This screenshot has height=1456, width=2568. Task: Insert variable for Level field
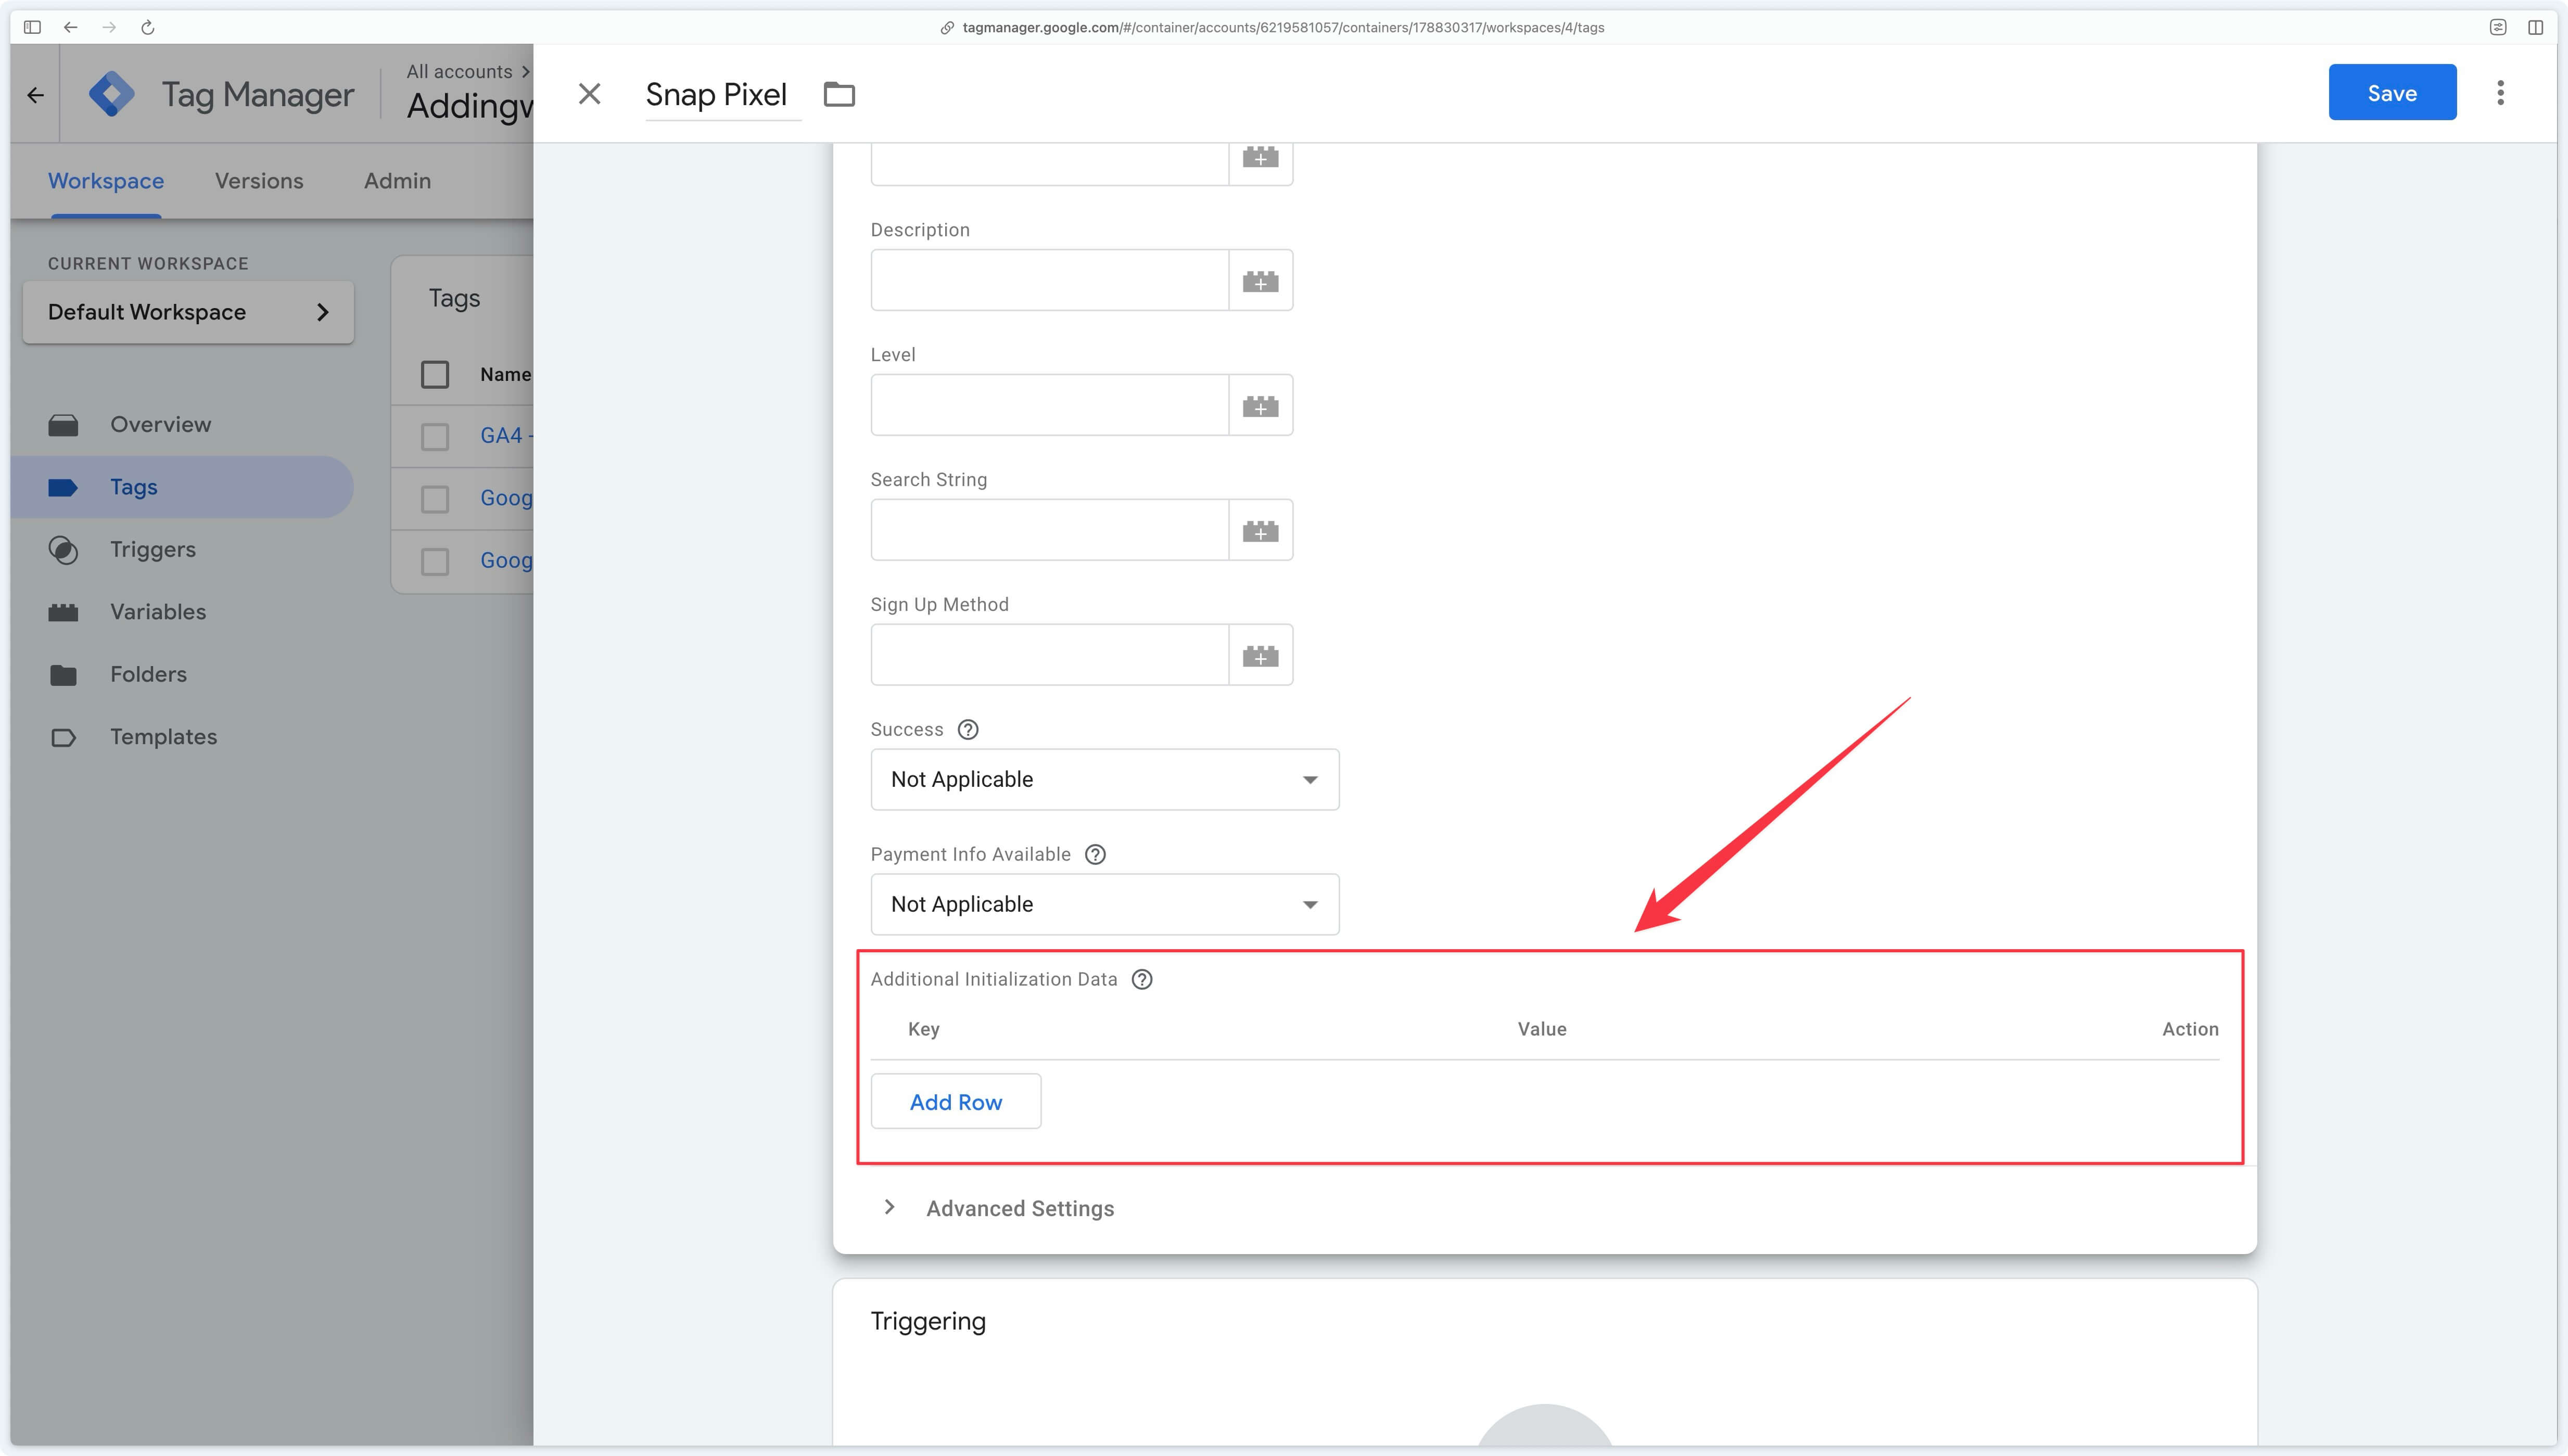click(x=1260, y=406)
